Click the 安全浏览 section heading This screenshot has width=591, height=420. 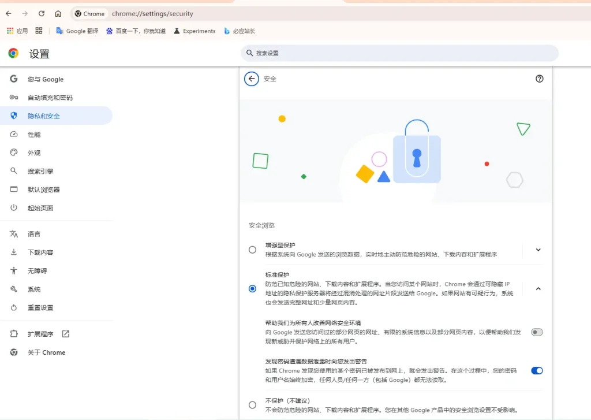[x=261, y=225]
